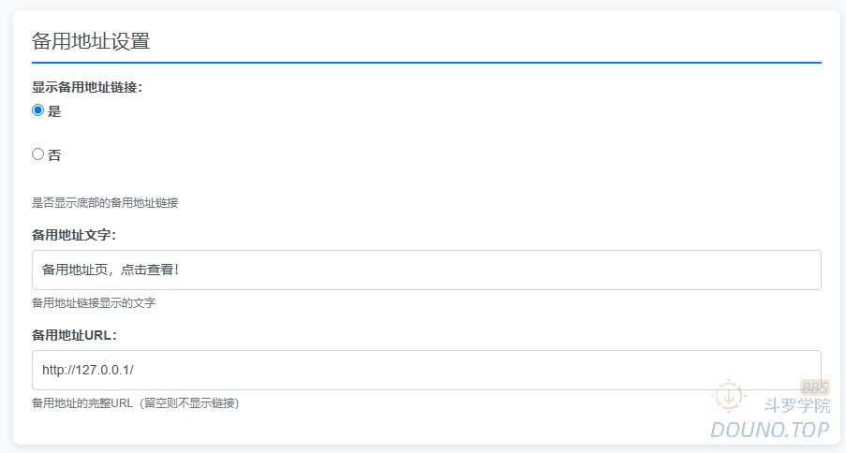The height and width of the screenshot is (453, 846).
Task: Click the 斗罗学院 watermark text
Action: (x=796, y=406)
